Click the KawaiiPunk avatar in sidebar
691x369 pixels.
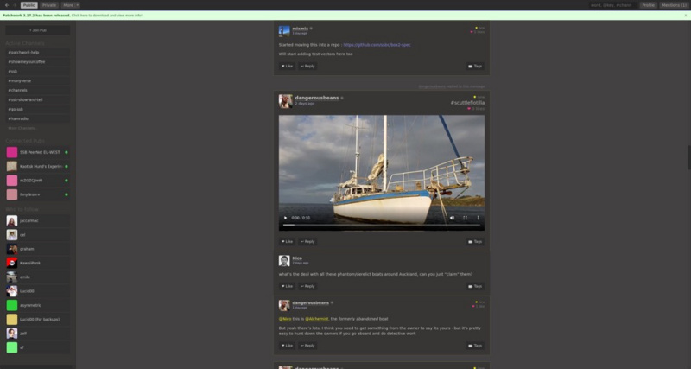(x=11, y=263)
